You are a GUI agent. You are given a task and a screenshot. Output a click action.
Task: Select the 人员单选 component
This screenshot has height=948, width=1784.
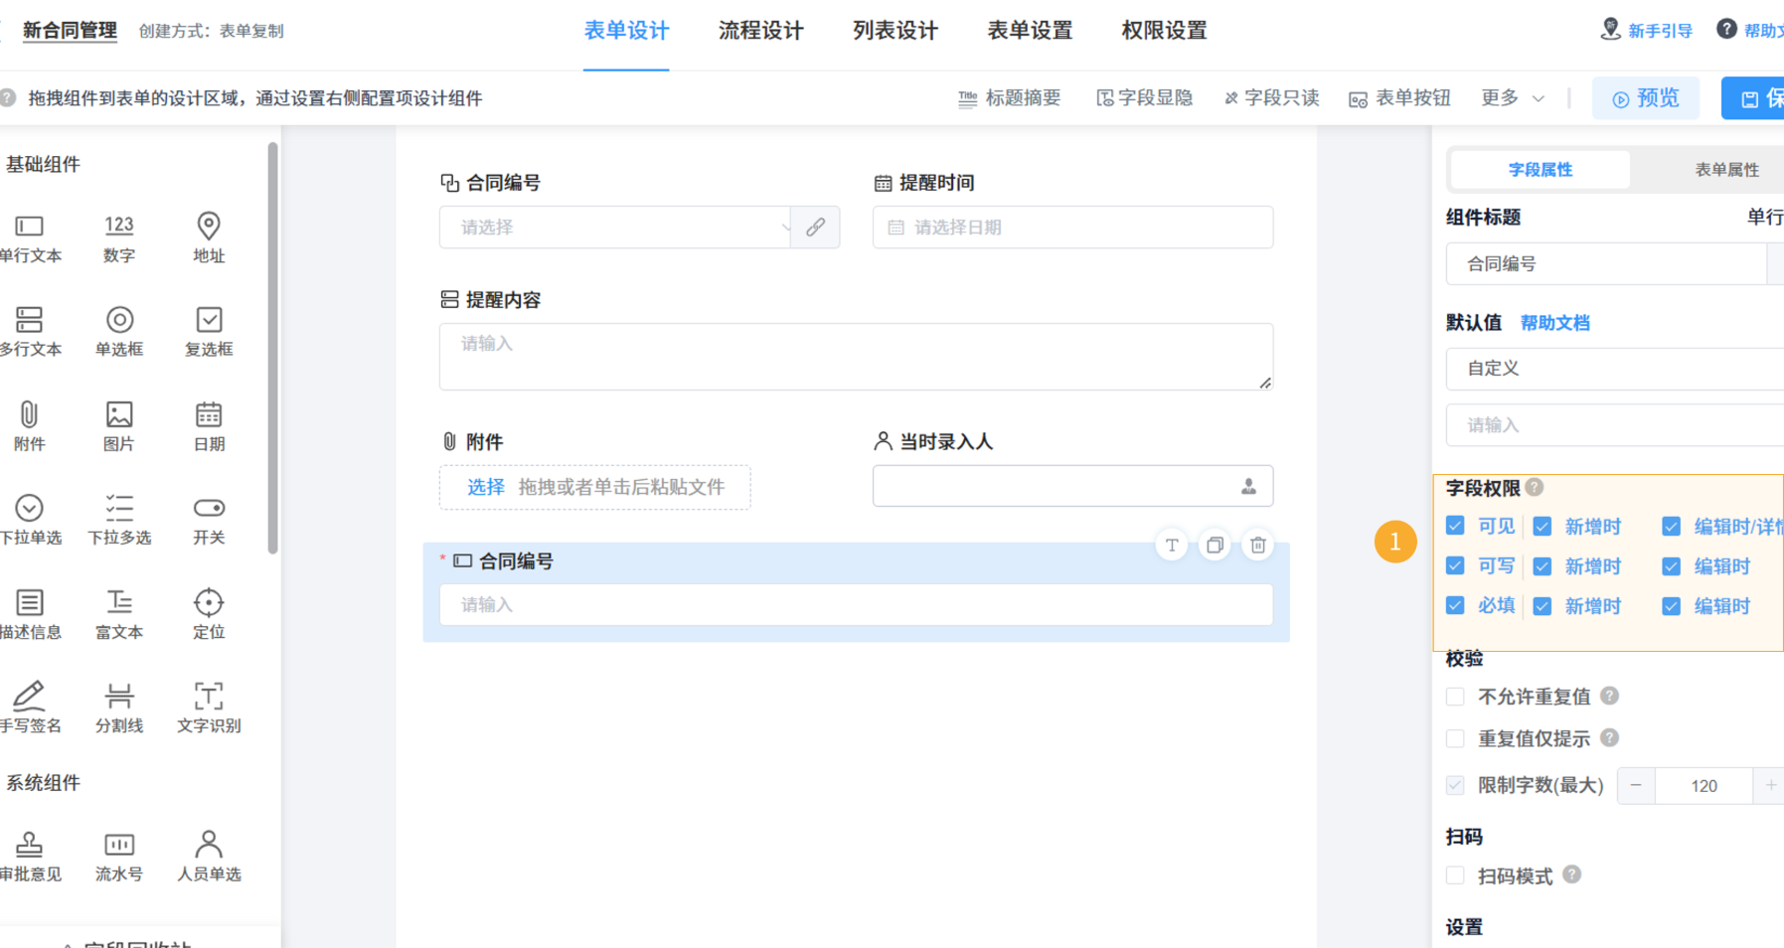pos(209,857)
